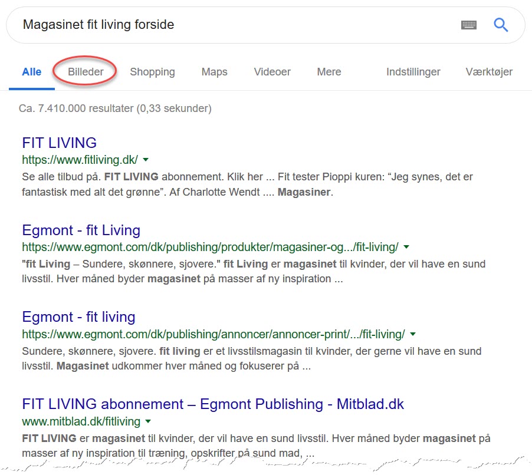Expand dropdown arrow next to fitliving.dk URL
The image size is (532, 475).
pos(146,160)
